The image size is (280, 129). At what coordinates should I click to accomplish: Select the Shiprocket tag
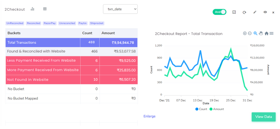pos(97,23)
